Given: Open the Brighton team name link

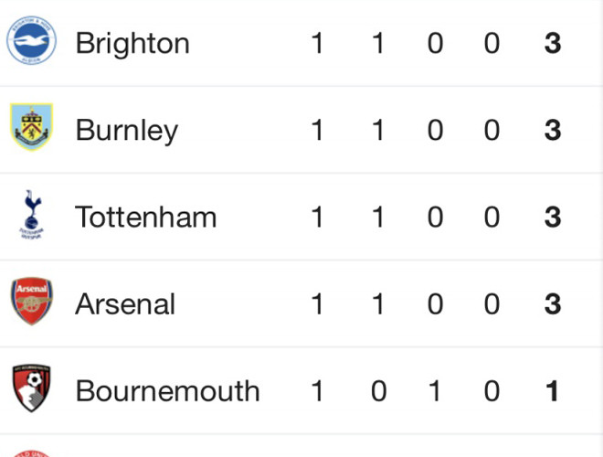Looking at the screenshot, I should pos(132,43).
